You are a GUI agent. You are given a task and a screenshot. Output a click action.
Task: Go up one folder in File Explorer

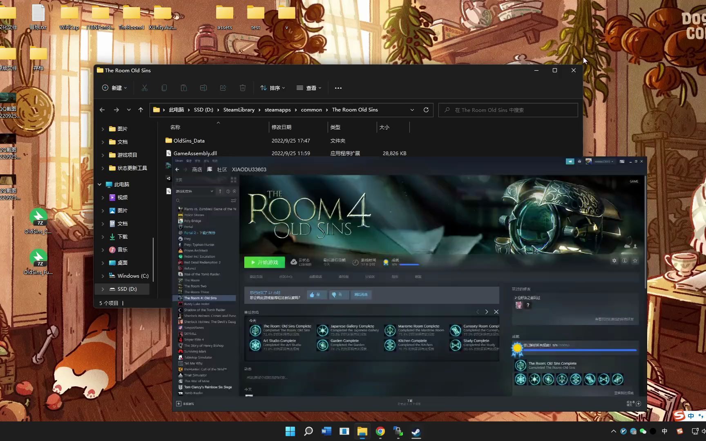click(141, 110)
